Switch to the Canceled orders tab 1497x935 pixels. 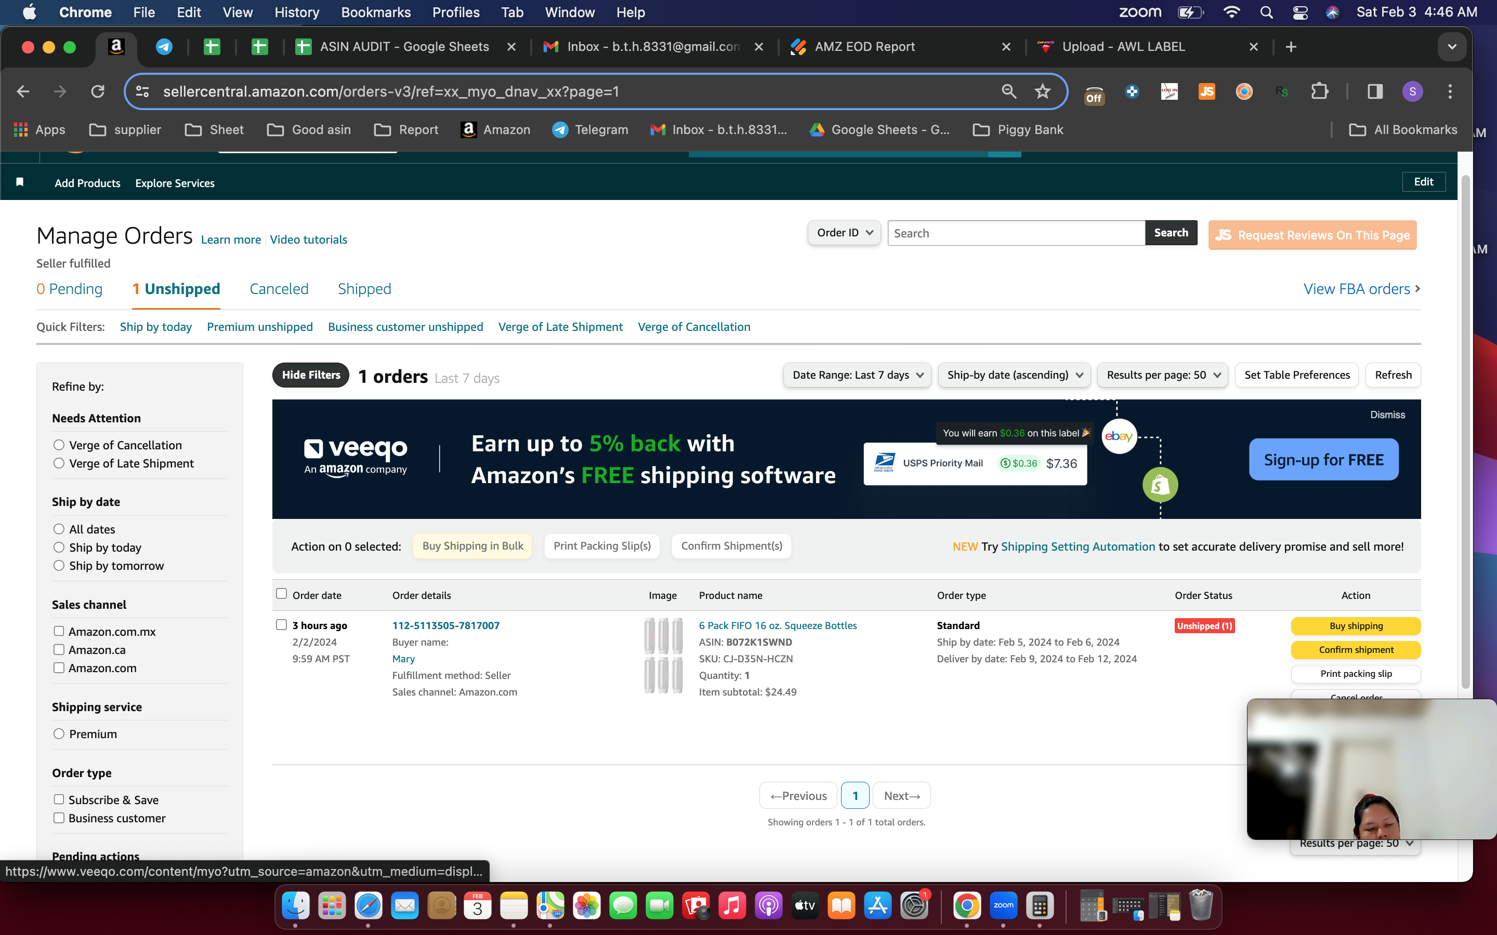279,289
